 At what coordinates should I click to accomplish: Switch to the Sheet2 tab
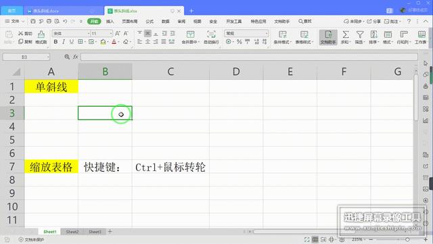tap(72, 232)
